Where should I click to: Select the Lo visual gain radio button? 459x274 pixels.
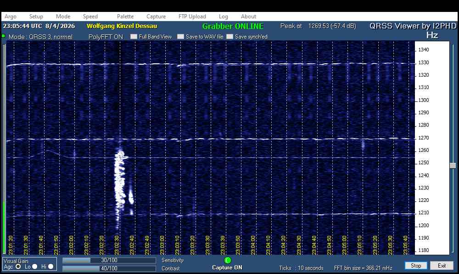click(34, 267)
